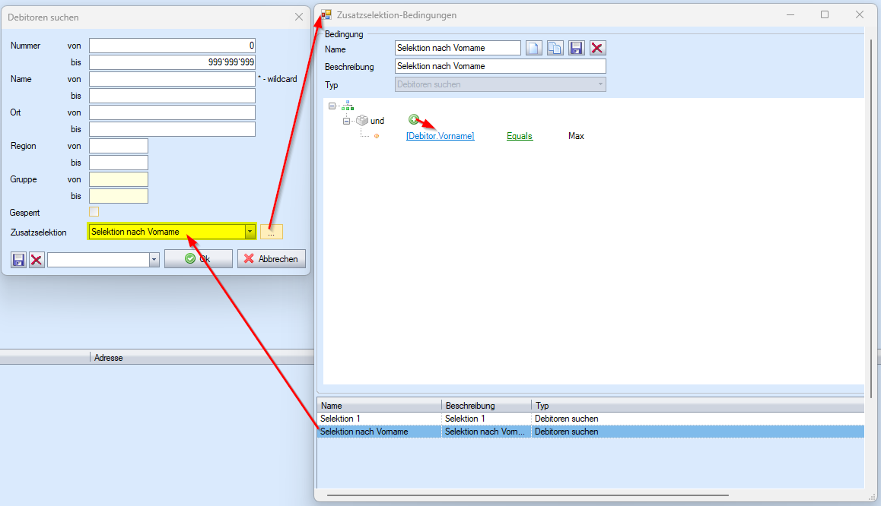Sort by Beschreibung column header
The height and width of the screenshot is (506, 881).
(487, 405)
